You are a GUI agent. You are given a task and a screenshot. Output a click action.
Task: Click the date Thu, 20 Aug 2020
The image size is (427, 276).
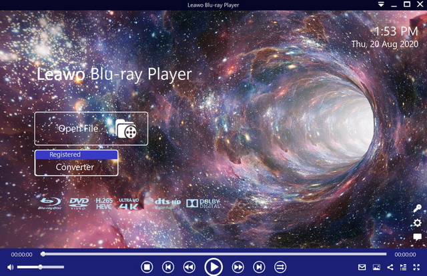pos(385,44)
